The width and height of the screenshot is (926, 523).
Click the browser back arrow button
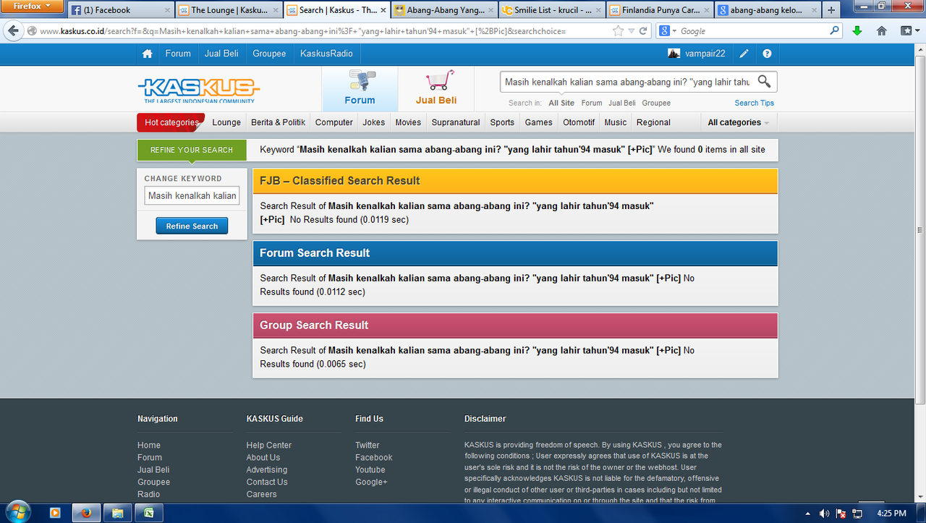pos(13,31)
